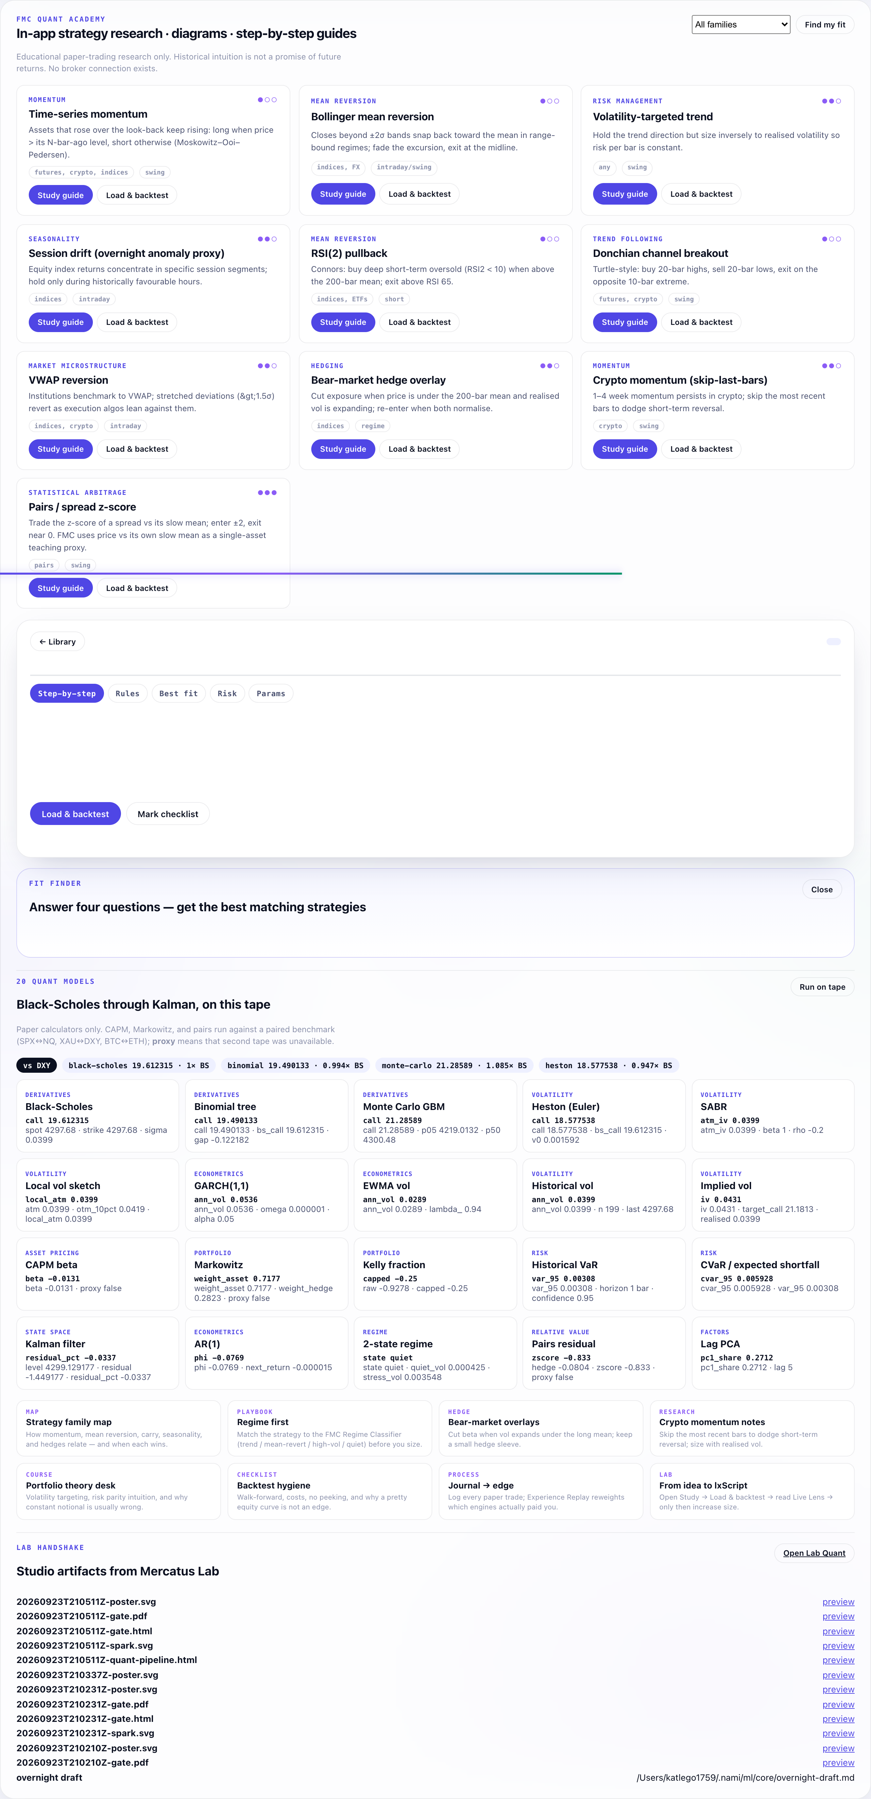This screenshot has height=1799, width=871.
Task: Open the Backtest hygiene checklist card
Action: tap(330, 1491)
